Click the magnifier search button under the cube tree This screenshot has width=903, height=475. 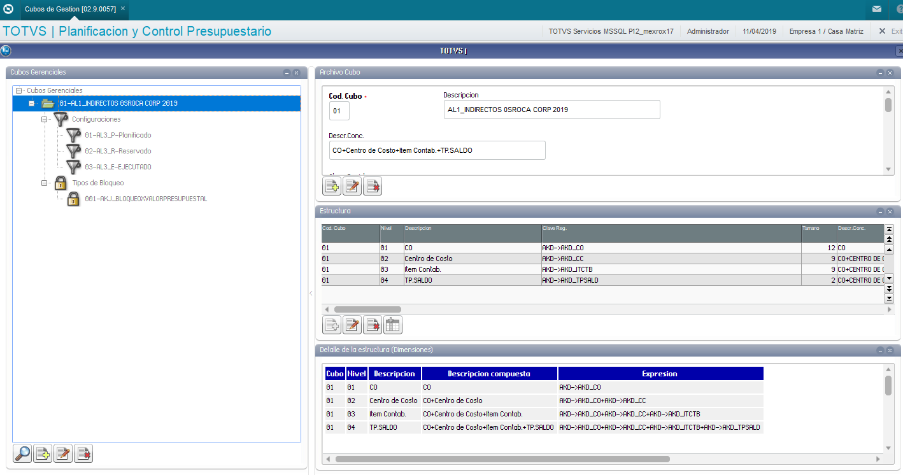coord(22,454)
